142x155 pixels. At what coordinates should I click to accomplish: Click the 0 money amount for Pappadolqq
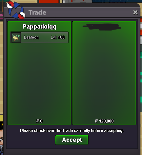41,121
